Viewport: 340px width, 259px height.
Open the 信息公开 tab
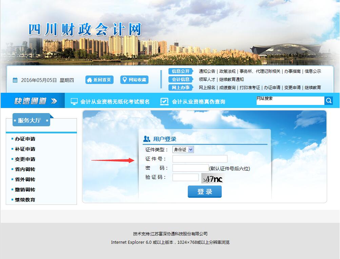tap(181, 71)
